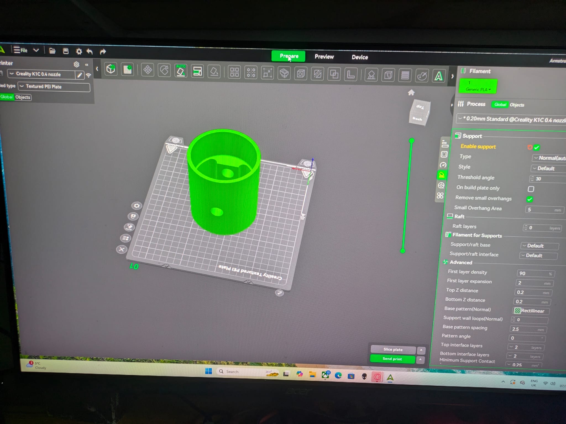Screen dimensions: 566x424
Task: Select the Rotate tool
Action: [164, 70]
